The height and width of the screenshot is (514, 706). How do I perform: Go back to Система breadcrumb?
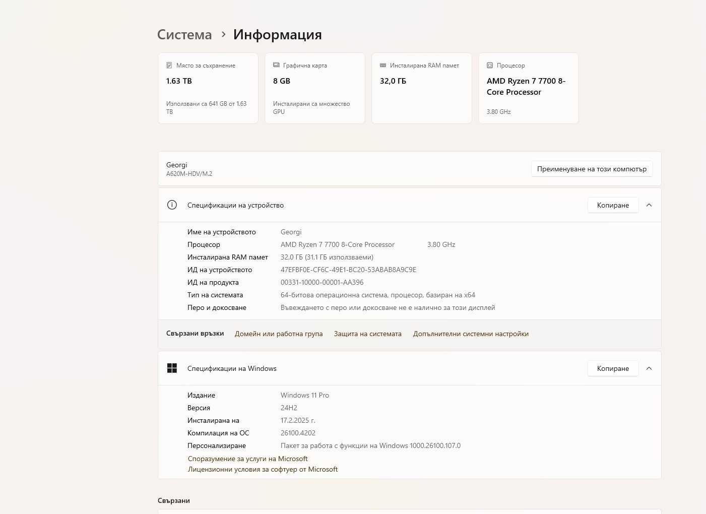tap(184, 34)
